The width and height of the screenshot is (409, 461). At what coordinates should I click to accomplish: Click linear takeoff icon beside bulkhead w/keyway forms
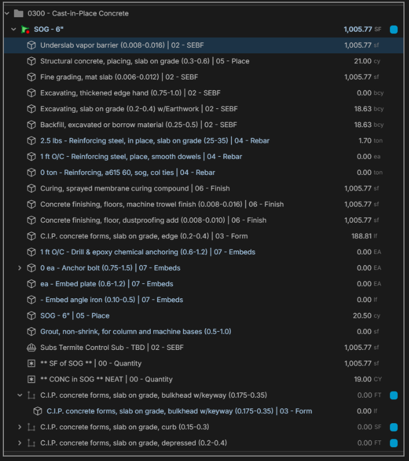(32, 395)
